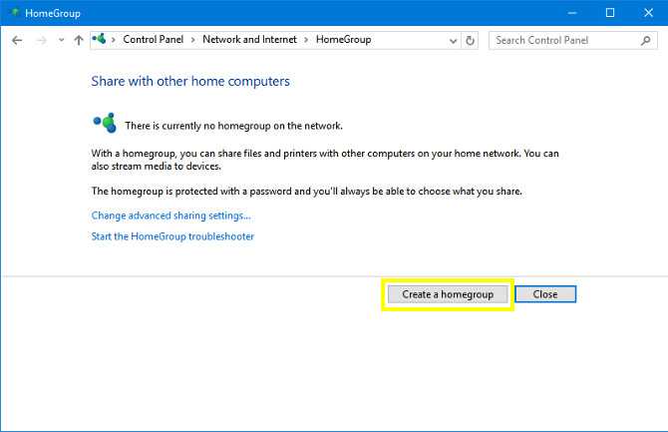Close the HomeGroup window via X
Viewport: 668px width, 432px height.
pyautogui.click(x=648, y=13)
